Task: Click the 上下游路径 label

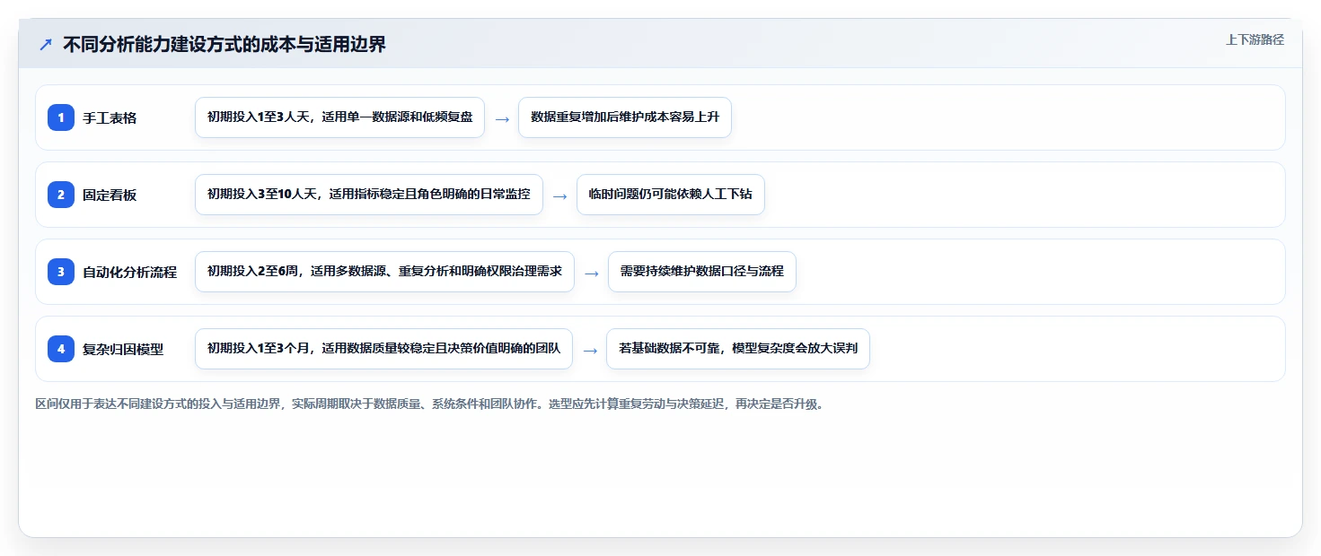Action: [x=1255, y=39]
